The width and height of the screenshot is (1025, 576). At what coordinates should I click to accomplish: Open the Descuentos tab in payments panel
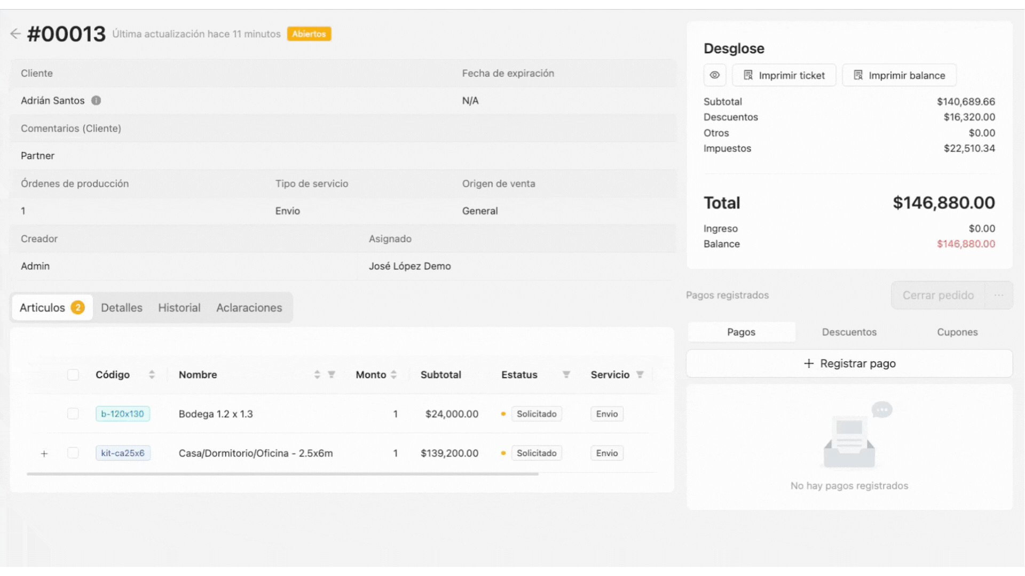point(849,332)
